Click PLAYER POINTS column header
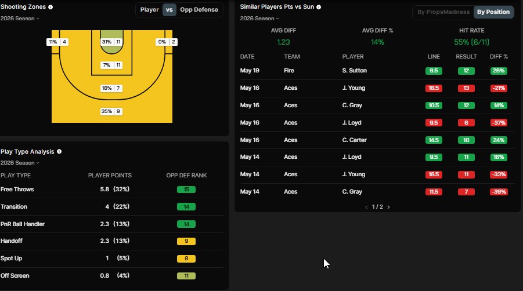This screenshot has width=523, height=291. click(x=110, y=176)
